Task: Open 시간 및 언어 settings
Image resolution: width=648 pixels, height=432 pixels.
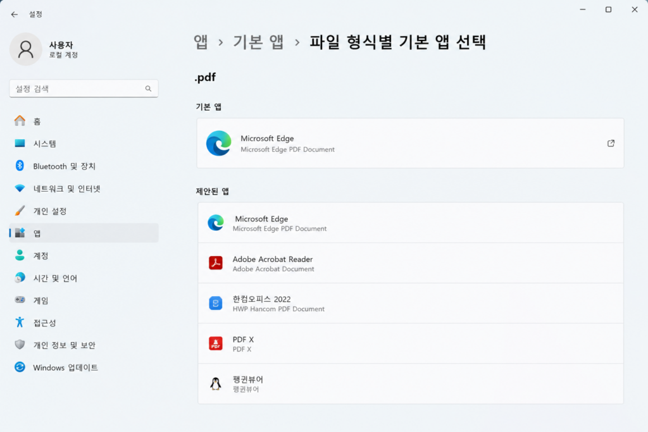Action: [84, 278]
